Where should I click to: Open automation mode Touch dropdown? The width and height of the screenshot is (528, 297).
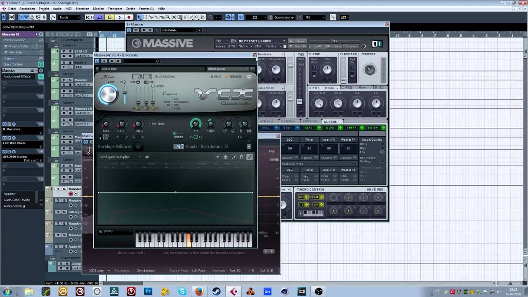69,17
